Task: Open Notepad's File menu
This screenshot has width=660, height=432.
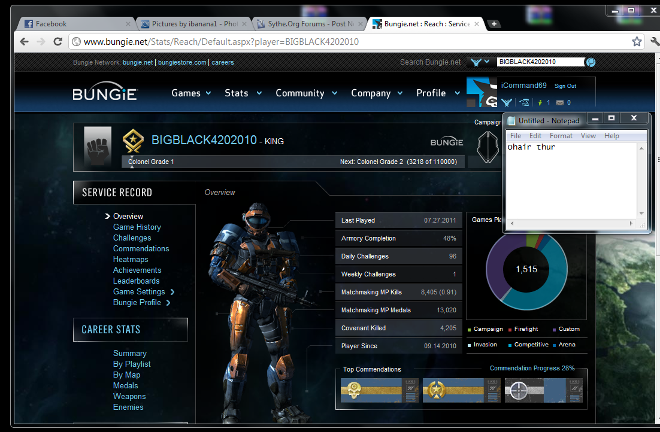Action: 516,135
